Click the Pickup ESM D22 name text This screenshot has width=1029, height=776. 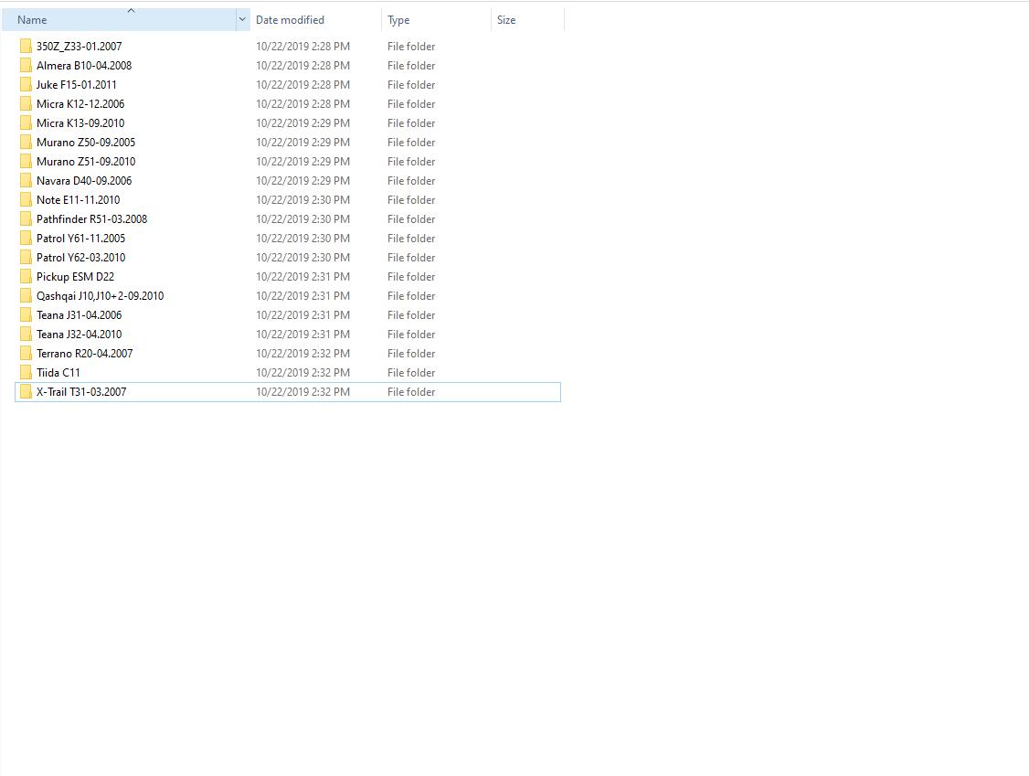coord(76,276)
